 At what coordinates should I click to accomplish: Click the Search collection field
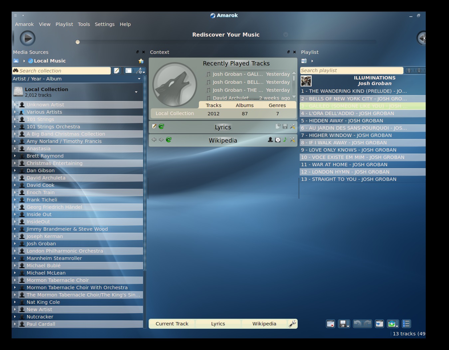click(62, 70)
